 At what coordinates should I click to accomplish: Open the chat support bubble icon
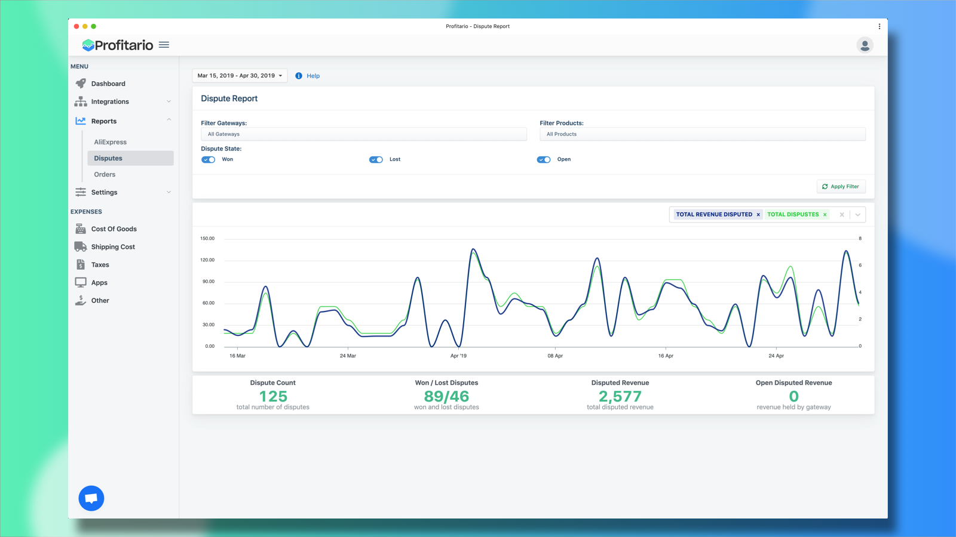[91, 498]
